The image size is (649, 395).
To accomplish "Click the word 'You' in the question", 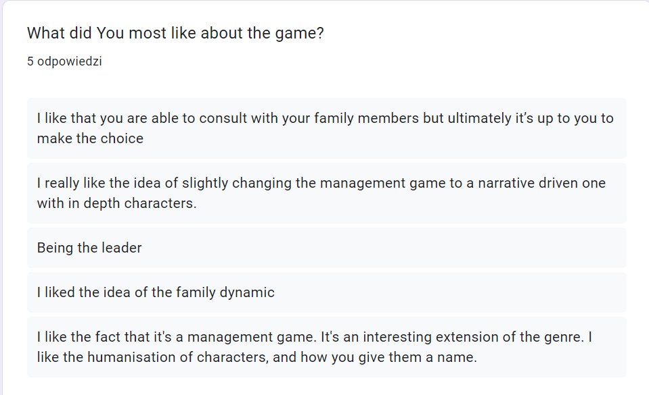I will click(110, 33).
